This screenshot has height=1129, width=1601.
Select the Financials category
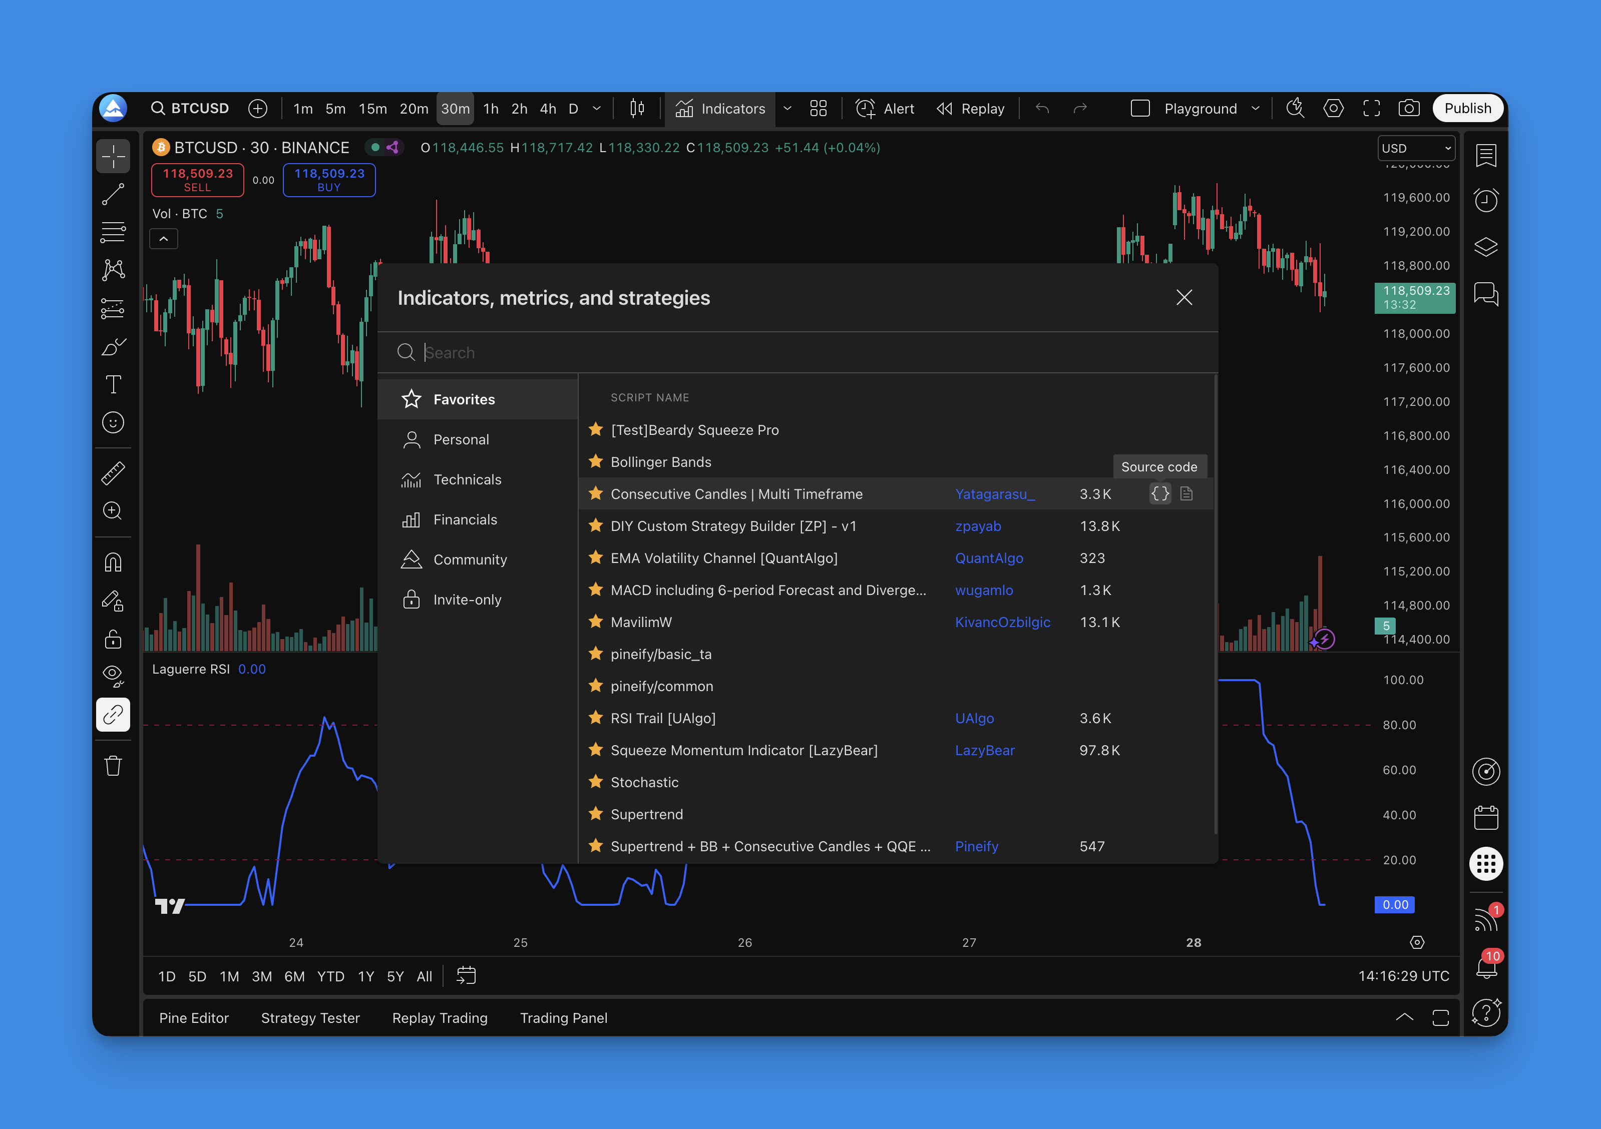[478, 520]
